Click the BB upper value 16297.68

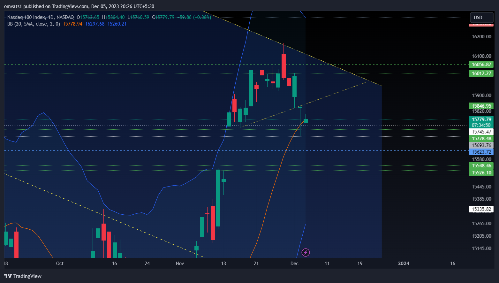(x=95, y=24)
